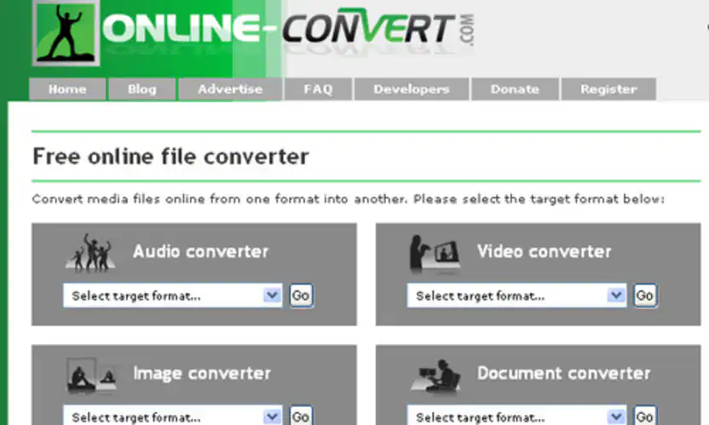Open the Donate tab
This screenshot has width=709, height=425.
tap(515, 89)
